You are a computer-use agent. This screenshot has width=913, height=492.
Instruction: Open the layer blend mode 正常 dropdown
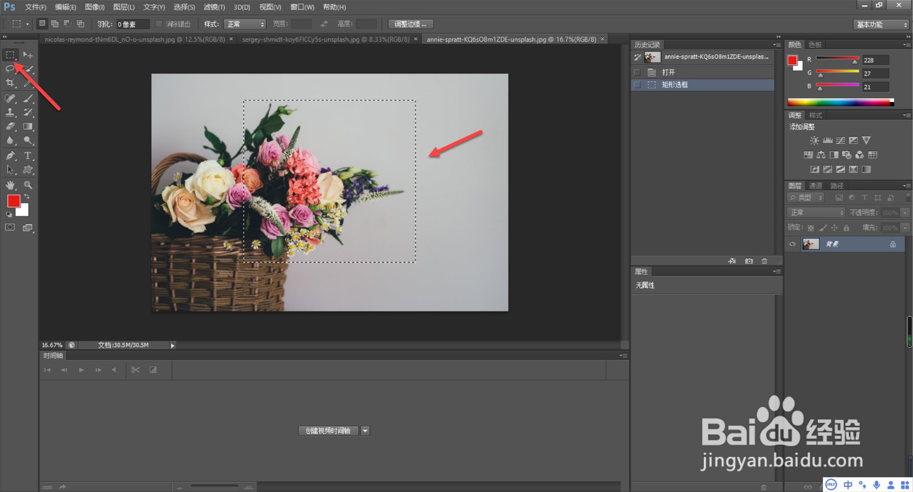point(816,212)
